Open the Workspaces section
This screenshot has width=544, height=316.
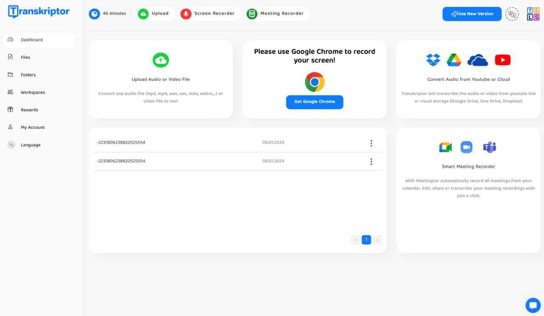click(x=33, y=92)
